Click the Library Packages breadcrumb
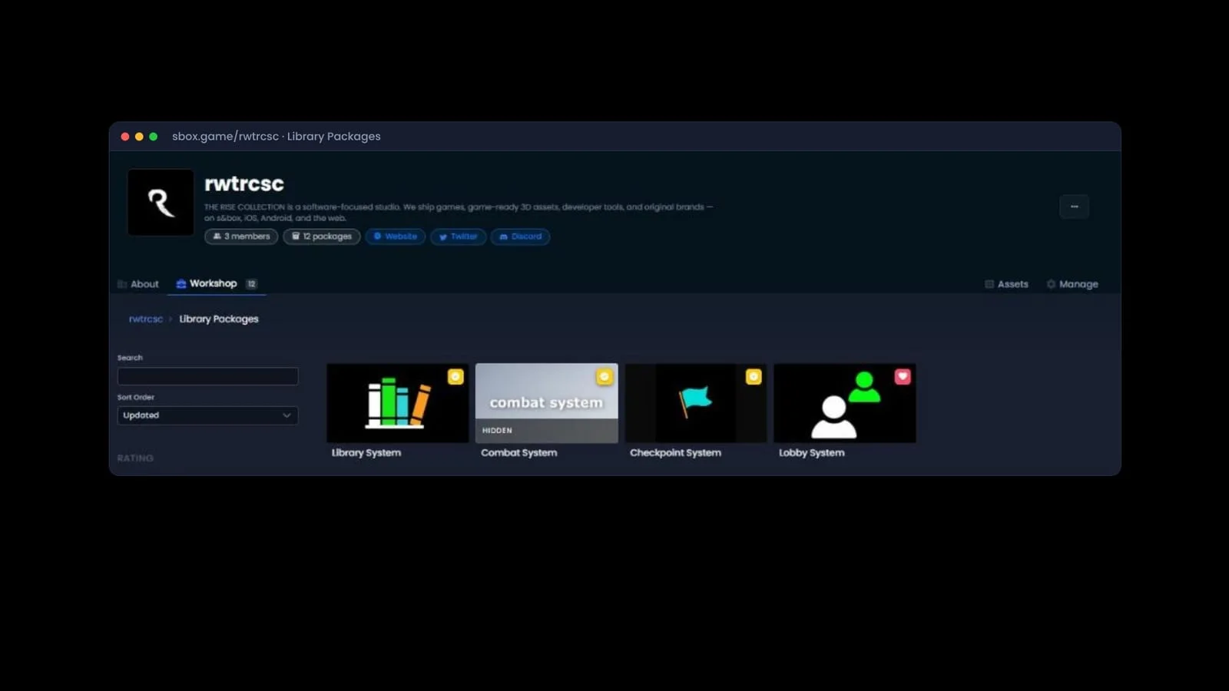Screen dimensions: 1229x691 219,319
